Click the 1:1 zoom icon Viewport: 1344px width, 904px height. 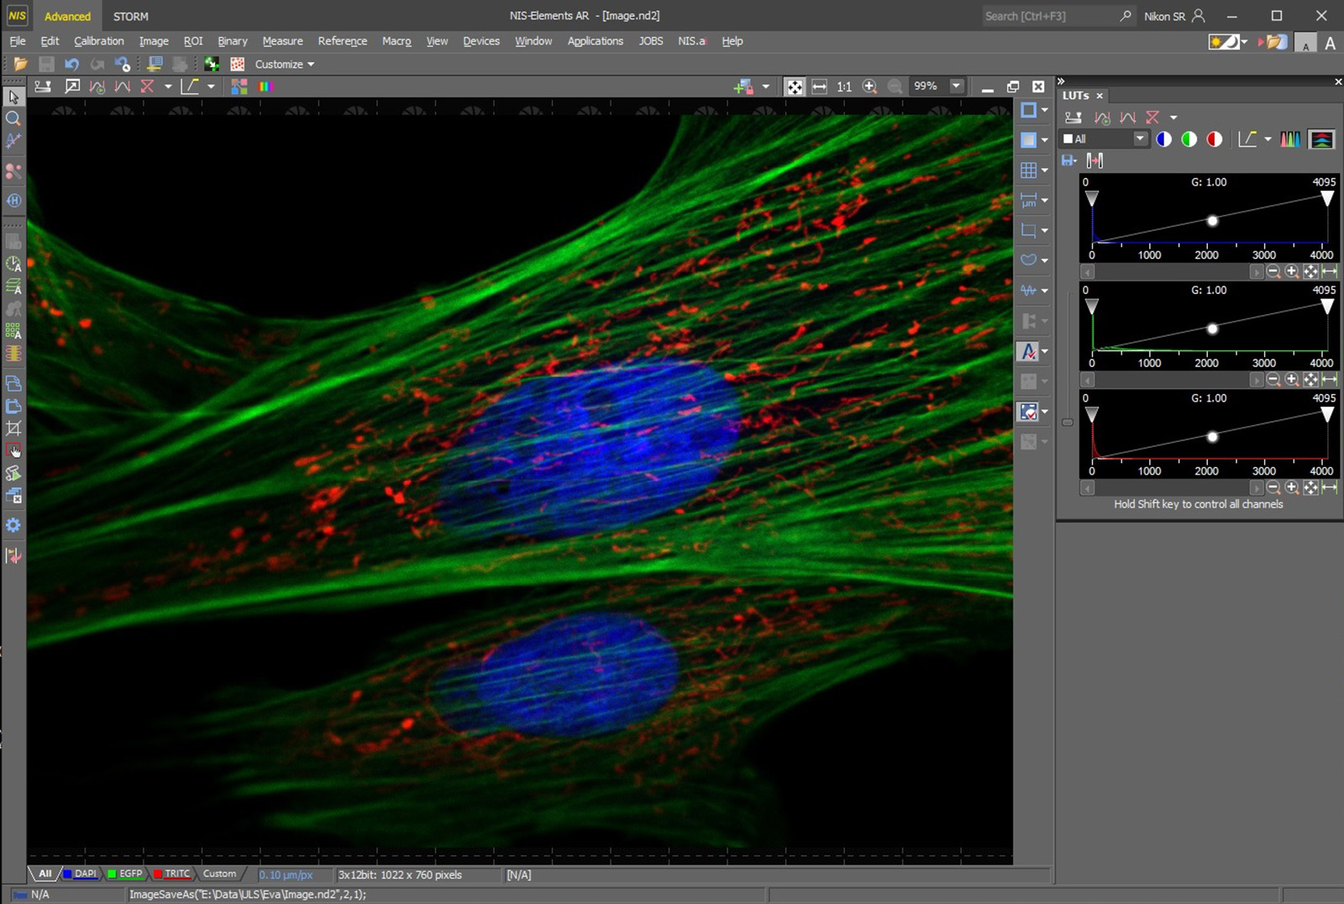tap(844, 87)
